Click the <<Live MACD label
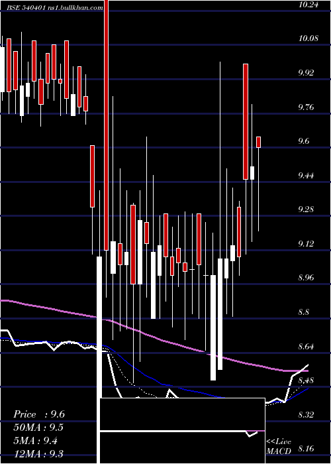 point(279,447)
